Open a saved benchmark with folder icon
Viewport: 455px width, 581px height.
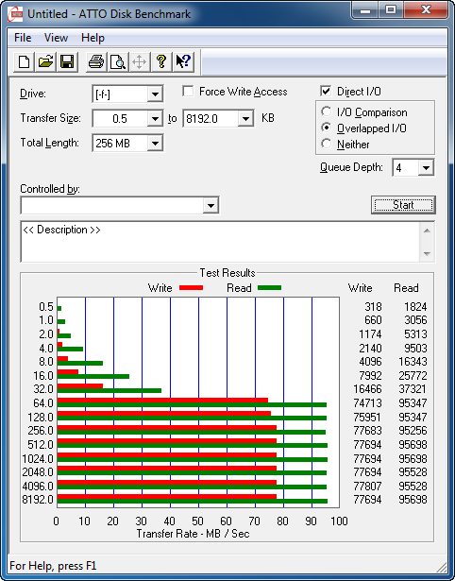tap(45, 62)
